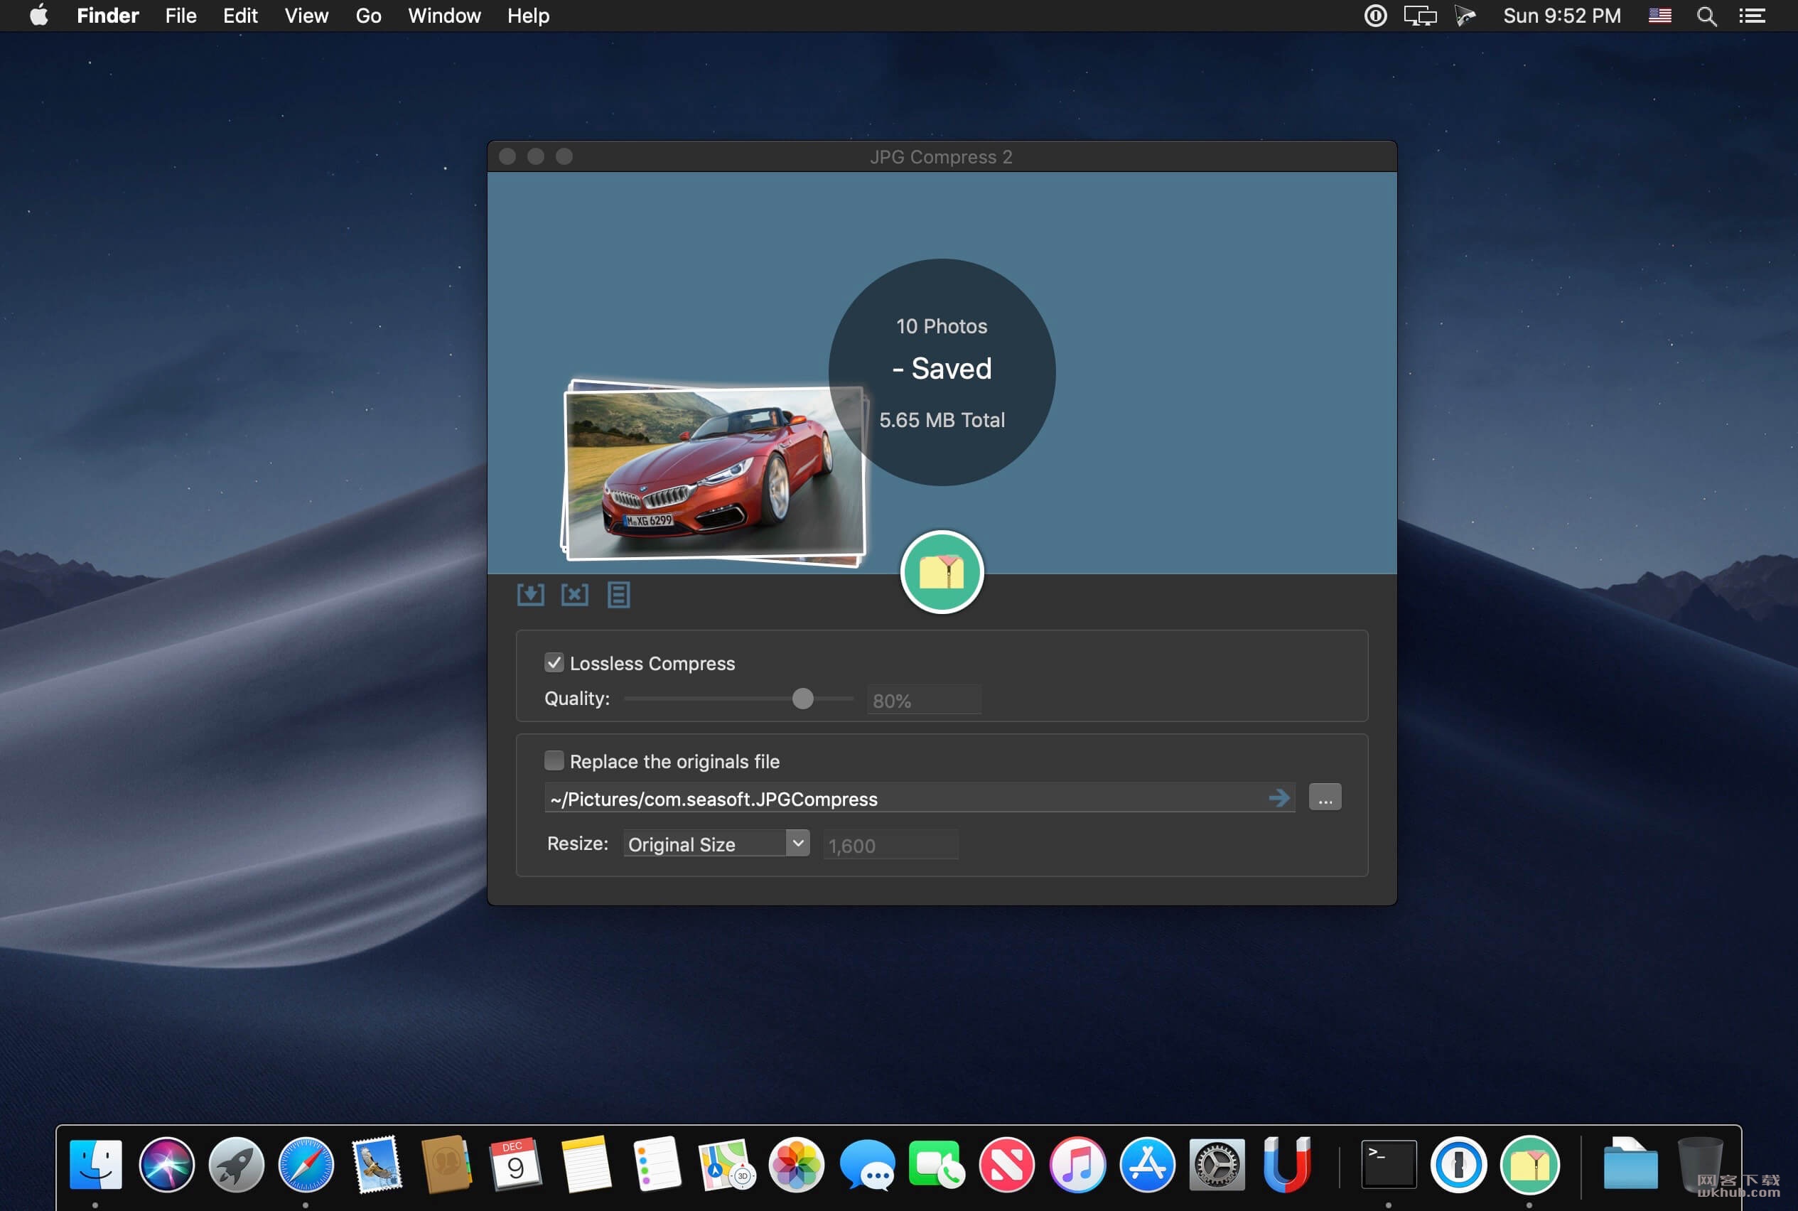The height and width of the screenshot is (1211, 1798).
Task: Open JPG Compress icon in Dock
Action: click(1529, 1164)
